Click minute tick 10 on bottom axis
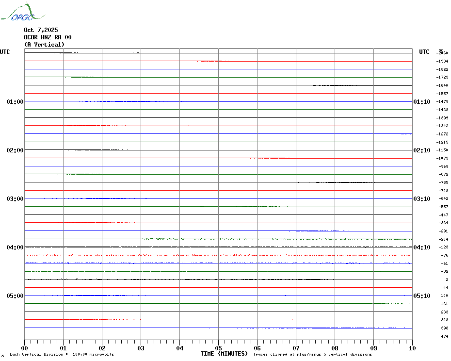The width and height of the screenshot is (451, 361). tap(412, 348)
